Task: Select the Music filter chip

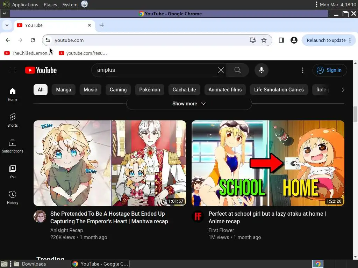Action: [91, 90]
